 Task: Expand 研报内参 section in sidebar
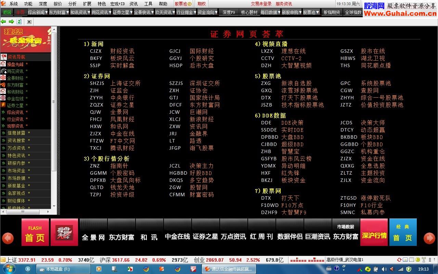pos(26,163)
